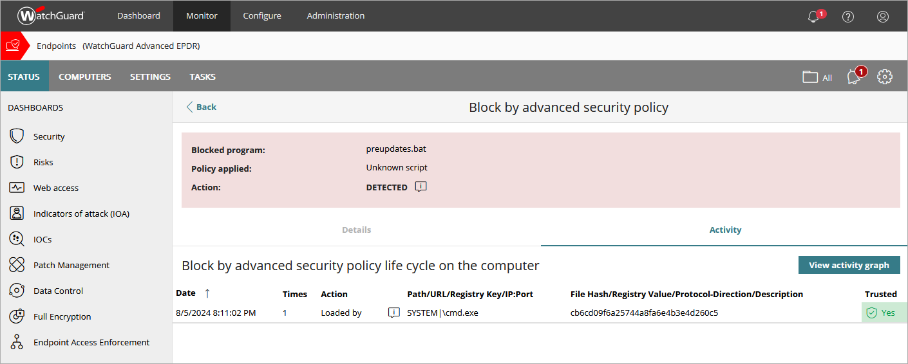Click the info icon beside Loaded by
This screenshot has height=364, width=908.
coord(394,313)
